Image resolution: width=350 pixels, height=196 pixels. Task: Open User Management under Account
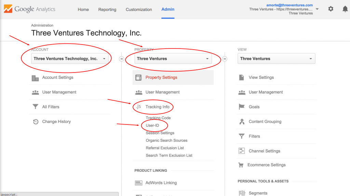pos(59,92)
